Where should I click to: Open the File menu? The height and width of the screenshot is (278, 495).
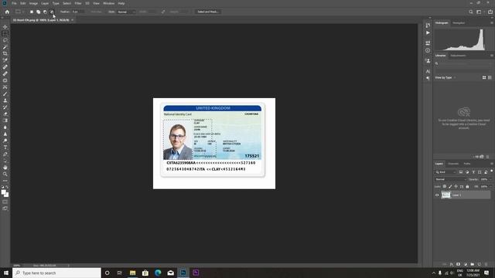point(14,3)
